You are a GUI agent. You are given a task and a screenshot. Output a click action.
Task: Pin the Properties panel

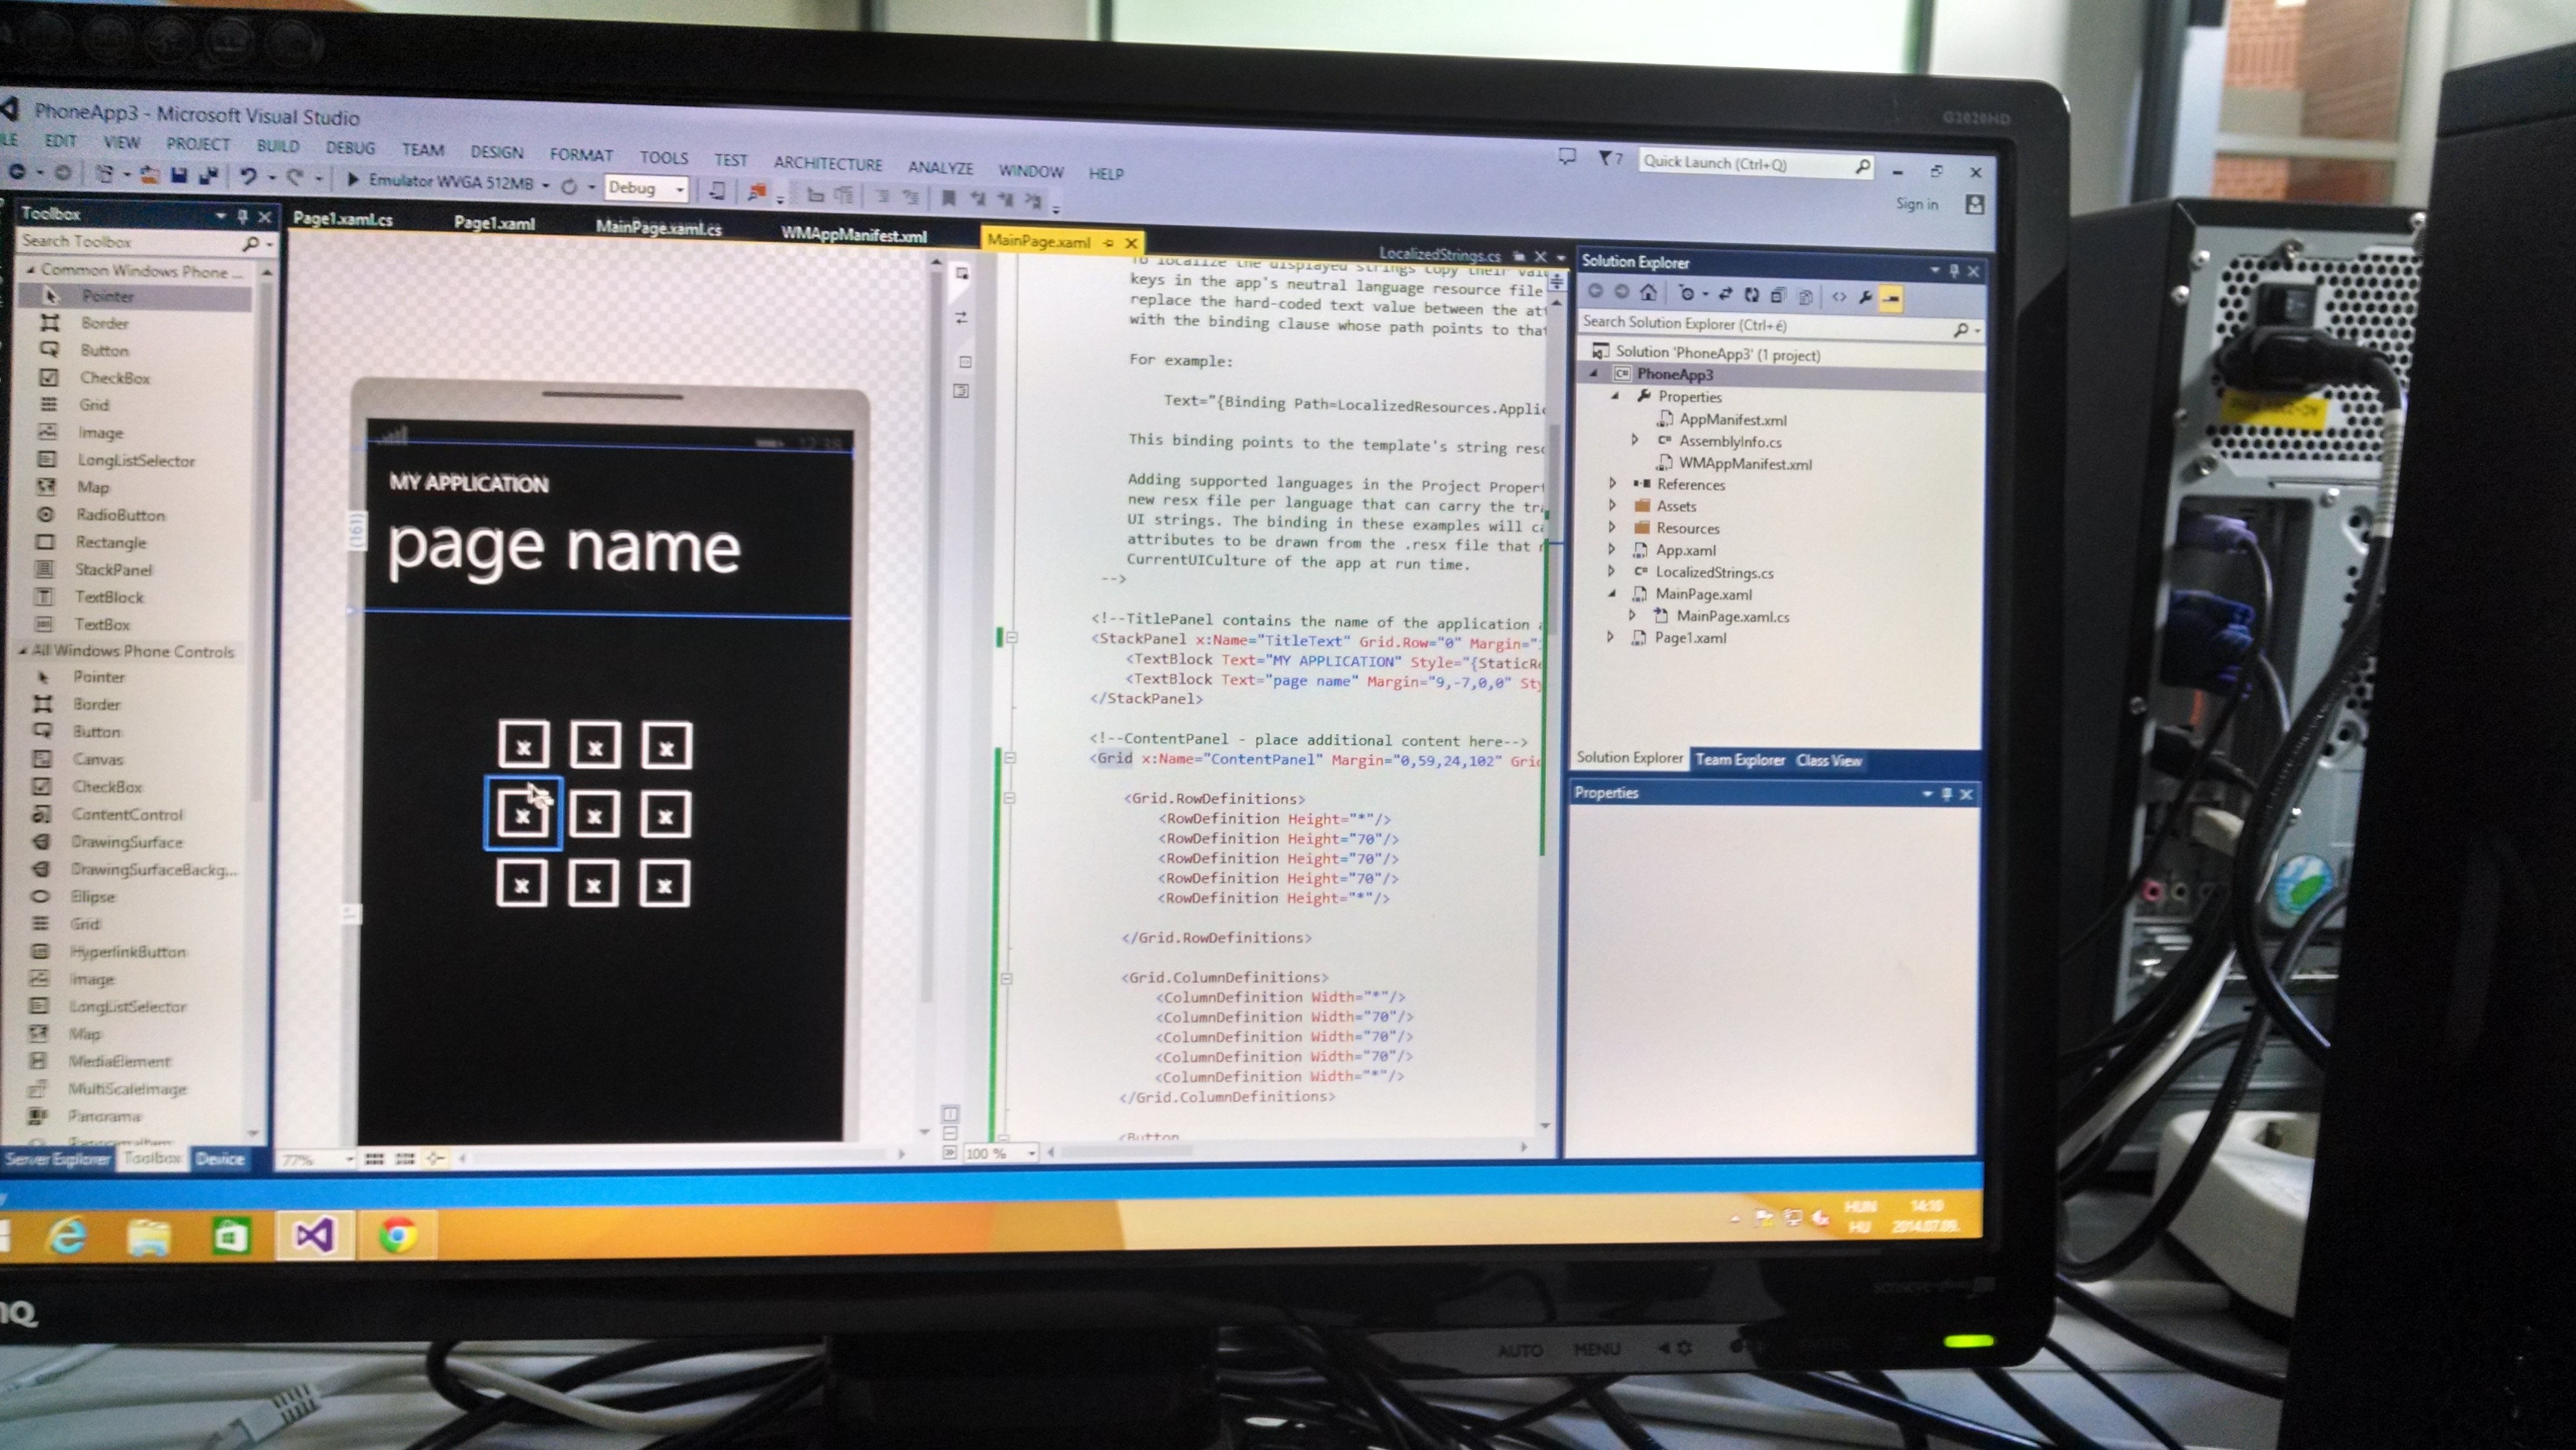tap(1946, 793)
